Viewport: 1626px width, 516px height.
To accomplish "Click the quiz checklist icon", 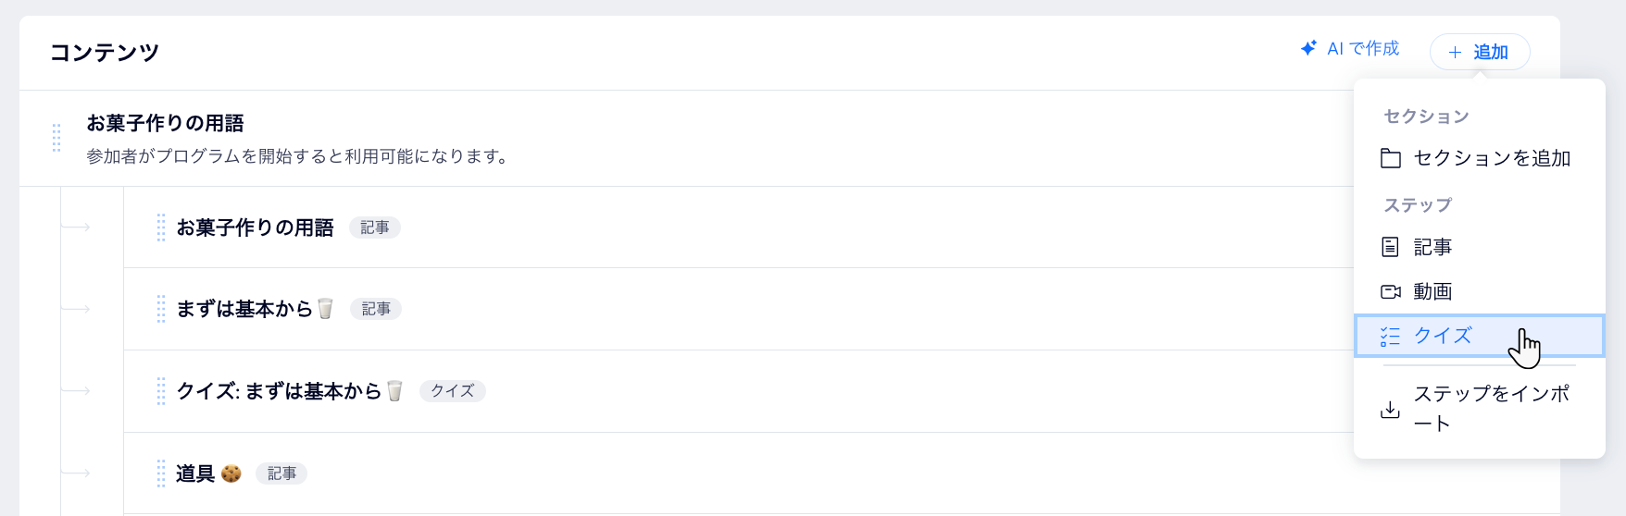I will 1390,336.
